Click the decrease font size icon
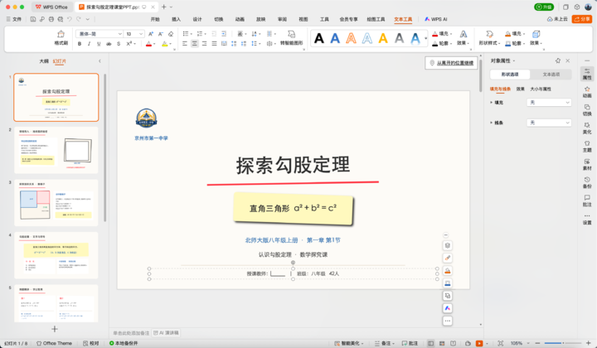Screen dimensions: 597x348 [x=161, y=34]
